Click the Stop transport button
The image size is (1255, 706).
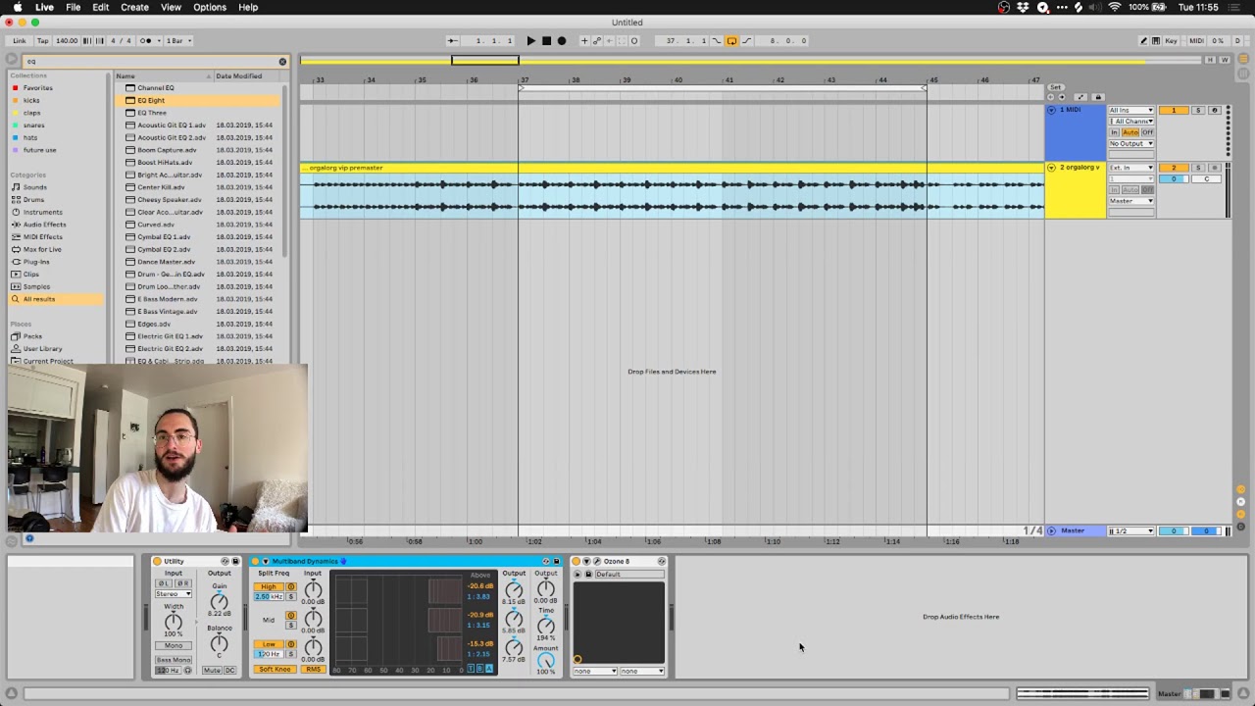click(x=546, y=40)
